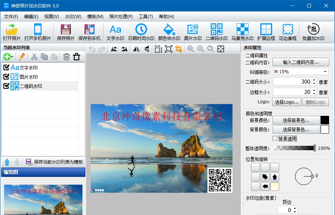Screen dimensions: 335x215
Task: Open the 照片处理 menu
Action: [x=120, y=16]
